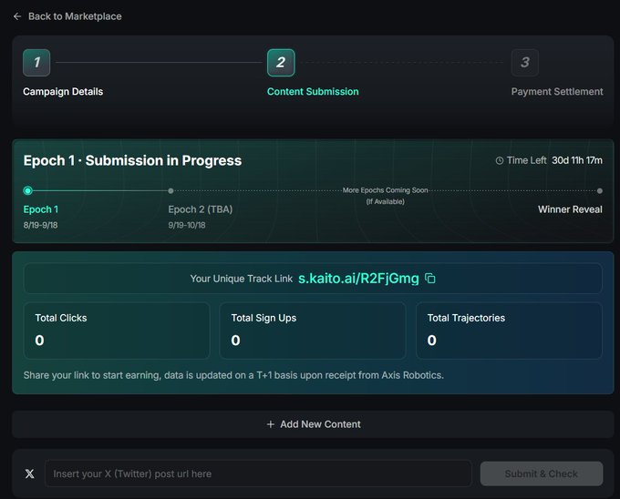Screen dimensions: 620x499
Task: Focus the X post url input field
Action: click(x=258, y=474)
